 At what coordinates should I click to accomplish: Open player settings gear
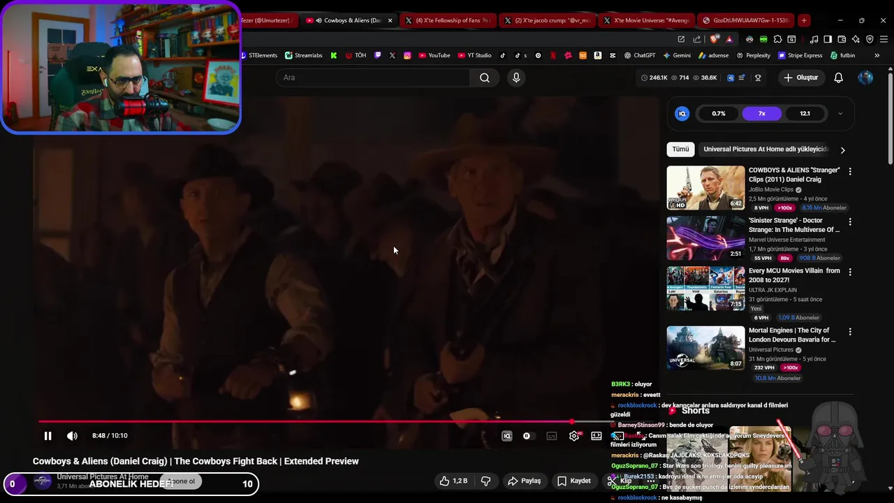click(x=574, y=436)
